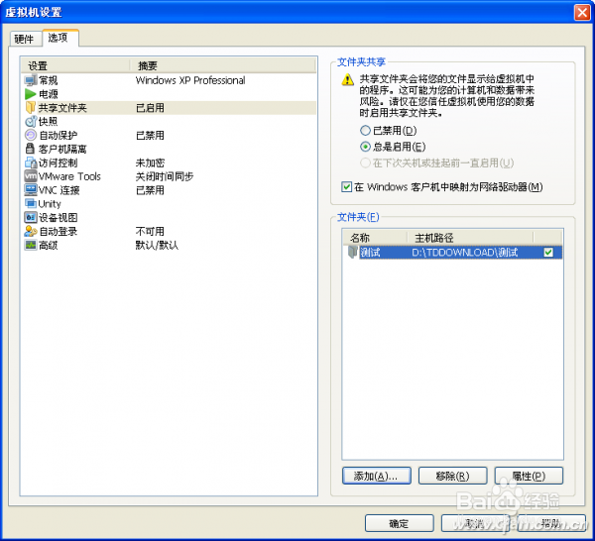Viewport: 595px width, 541px height.
Task: Click the 设备视图 icon
Action: (31, 217)
